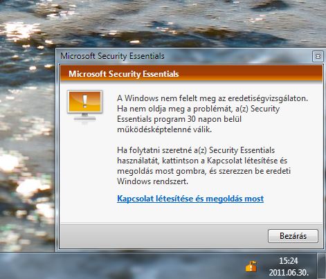Close the dialog with the X button
This screenshot has height=279, width=326.
318,56
